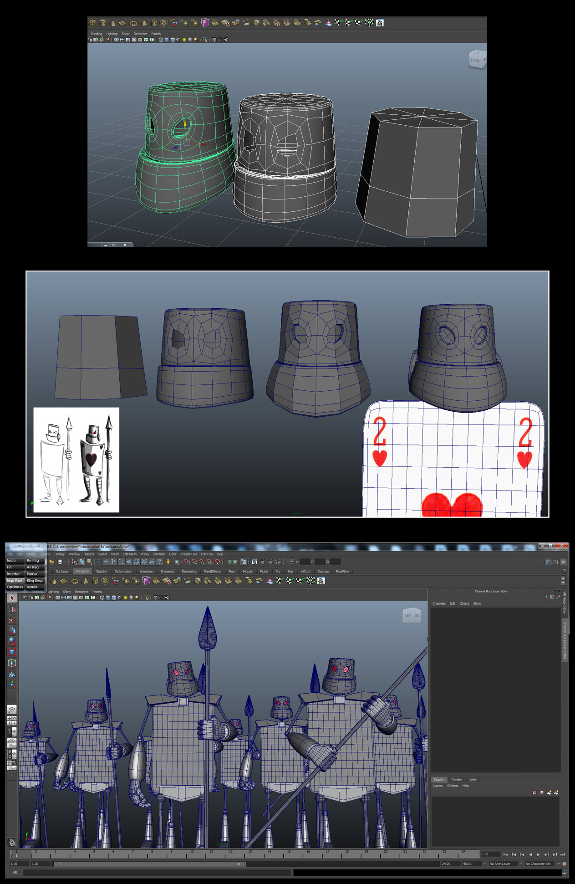Open the Normals menu

[x=159, y=554]
